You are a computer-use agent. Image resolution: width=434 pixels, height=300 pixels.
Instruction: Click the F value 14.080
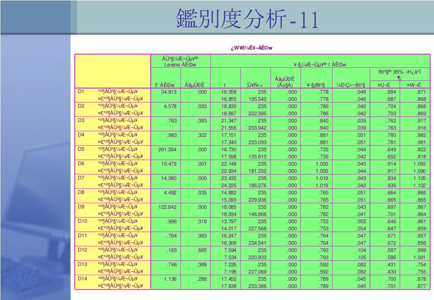(x=168, y=178)
